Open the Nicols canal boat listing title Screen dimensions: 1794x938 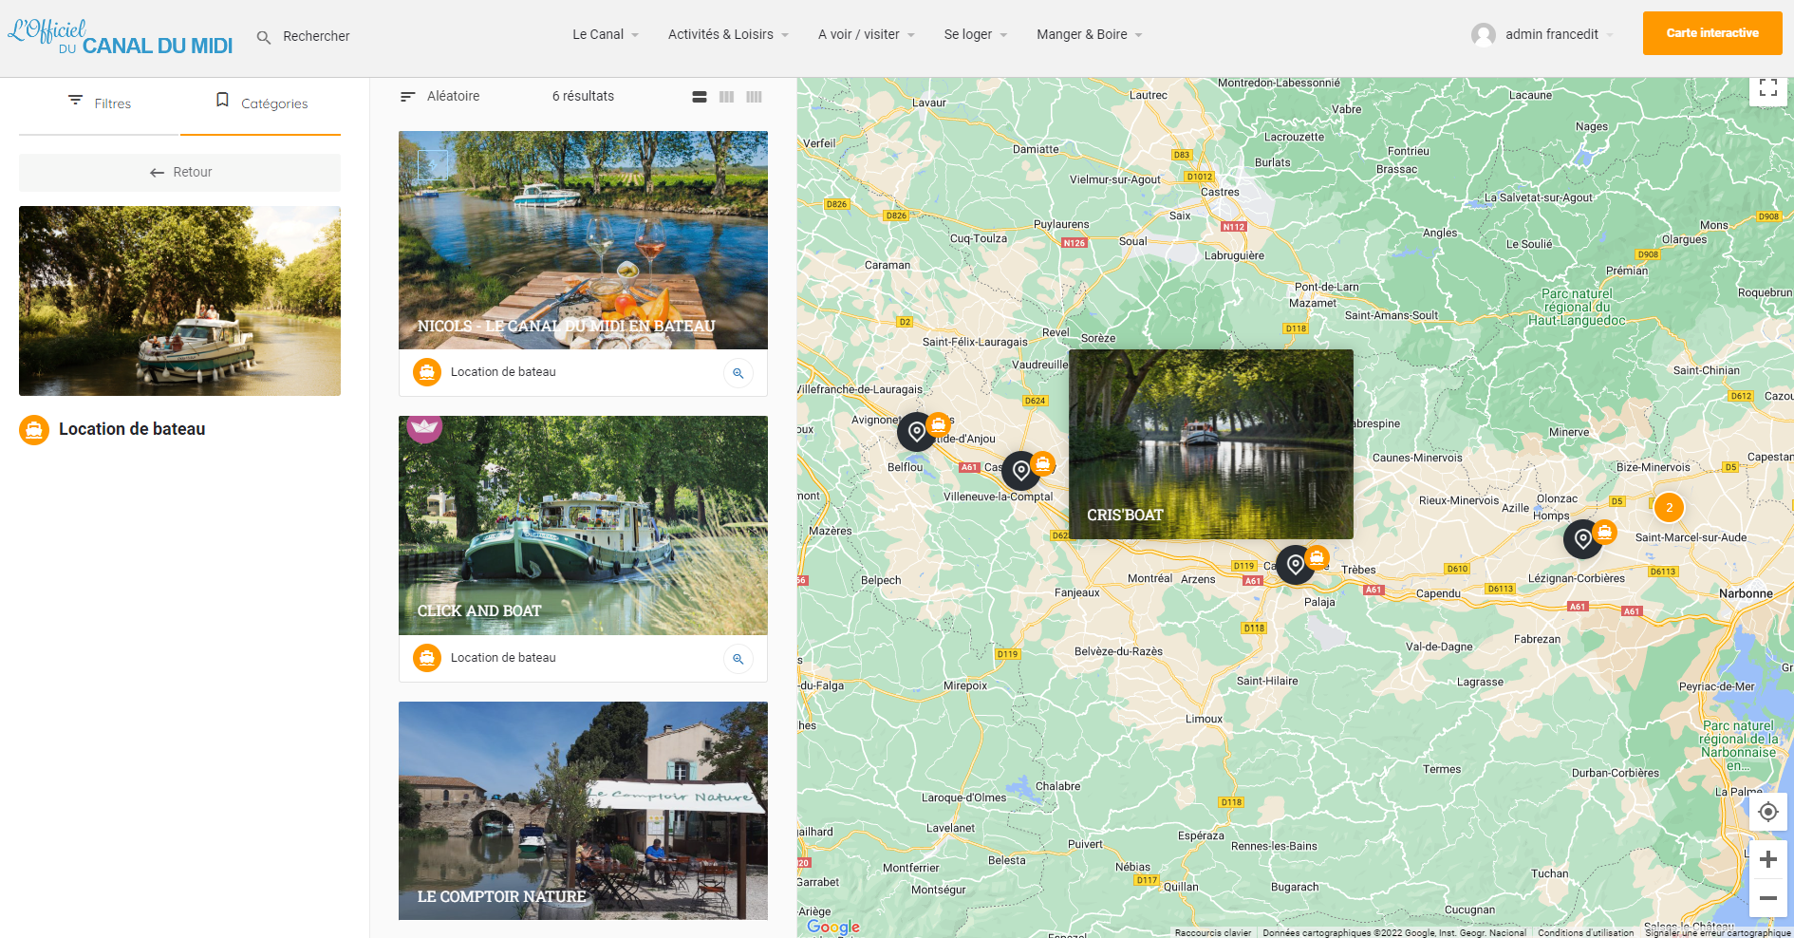[567, 326]
